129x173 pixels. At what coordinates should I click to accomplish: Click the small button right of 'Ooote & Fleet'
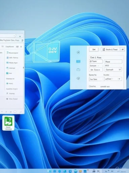(122, 49)
